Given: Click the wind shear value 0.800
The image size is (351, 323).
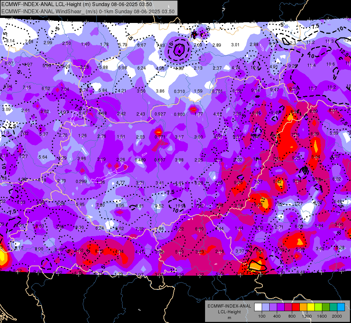Looking at the screenshot, I should [x=180, y=114].
